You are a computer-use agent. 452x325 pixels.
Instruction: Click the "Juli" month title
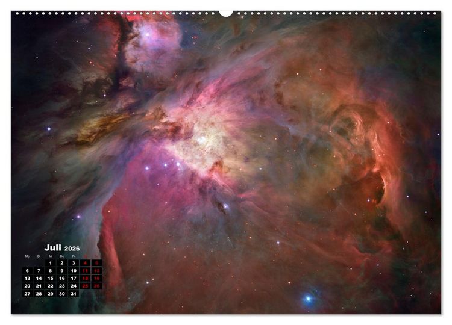[52, 247]
